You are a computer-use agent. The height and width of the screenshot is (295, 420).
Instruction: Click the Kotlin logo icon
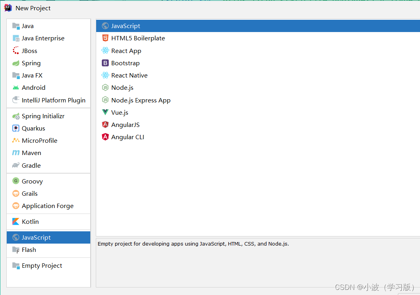point(16,222)
